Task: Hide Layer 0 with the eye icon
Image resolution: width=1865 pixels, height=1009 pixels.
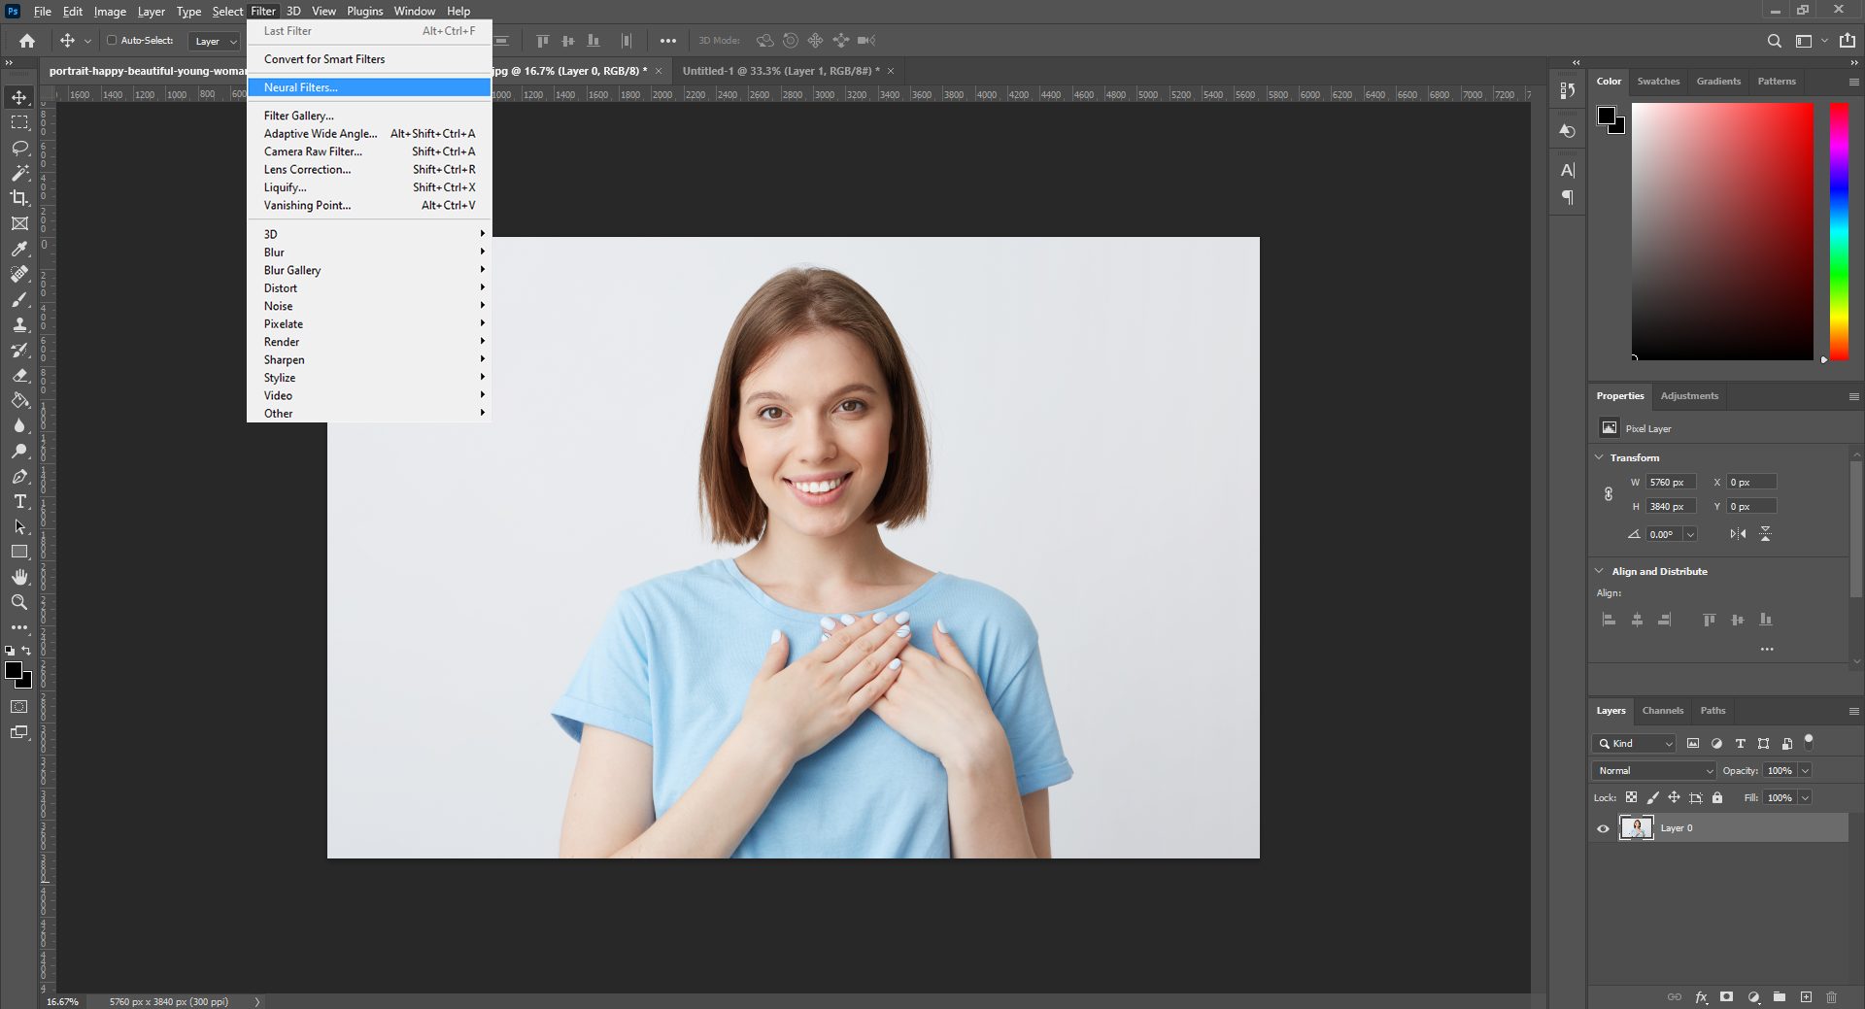Action: [x=1603, y=828]
